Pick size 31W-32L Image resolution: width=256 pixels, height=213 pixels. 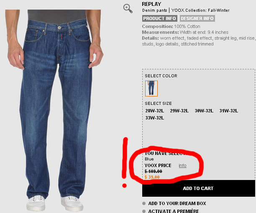click(228, 111)
